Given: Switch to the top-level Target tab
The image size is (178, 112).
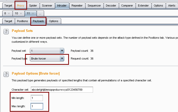Looking at the screenshot, I should pyautogui.click(x=8, y=6).
